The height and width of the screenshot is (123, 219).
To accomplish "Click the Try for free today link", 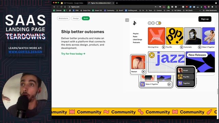I will coord(73,54).
